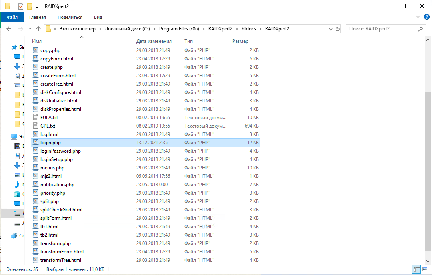Navigate to htdocs in breadcrumb

(249, 29)
